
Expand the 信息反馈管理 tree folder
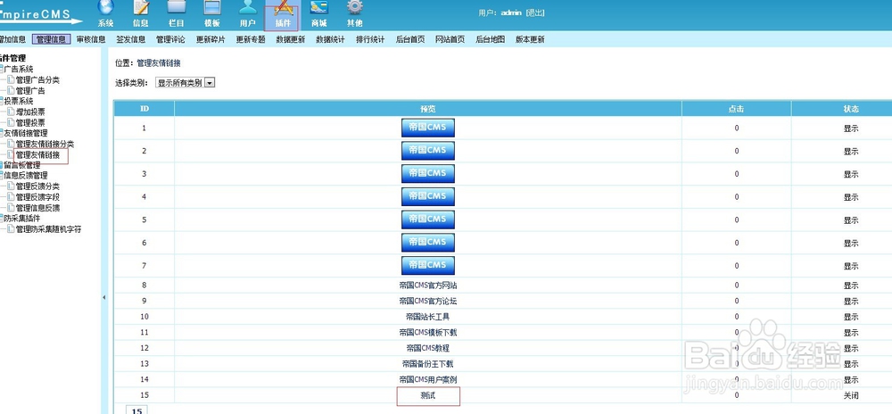[2, 175]
